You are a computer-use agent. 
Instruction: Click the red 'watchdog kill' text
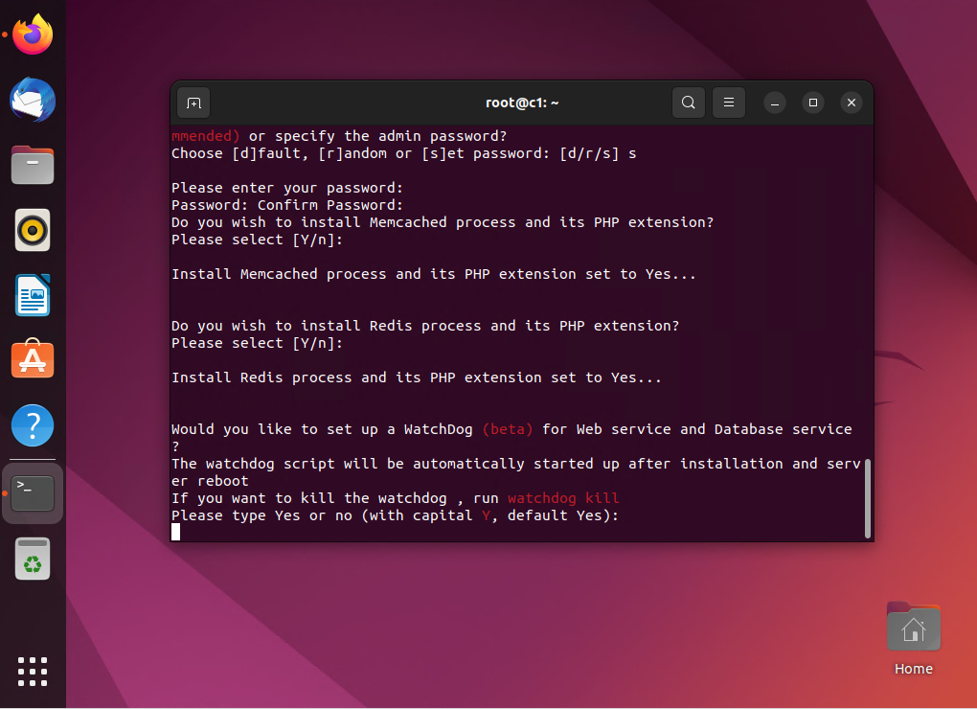[563, 498]
